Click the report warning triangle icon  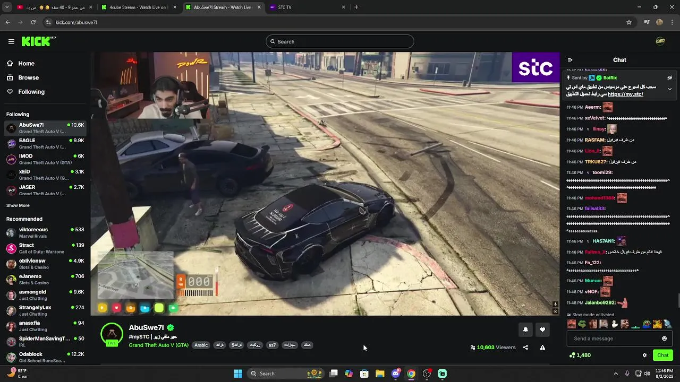click(x=542, y=348)
